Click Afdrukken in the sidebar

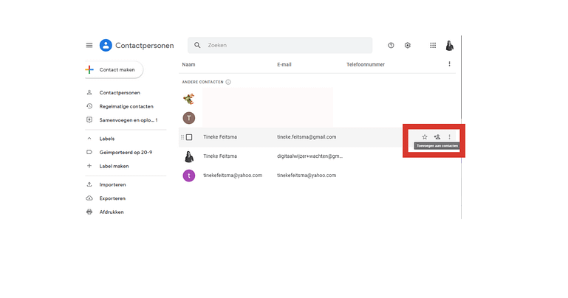(112, 212)
